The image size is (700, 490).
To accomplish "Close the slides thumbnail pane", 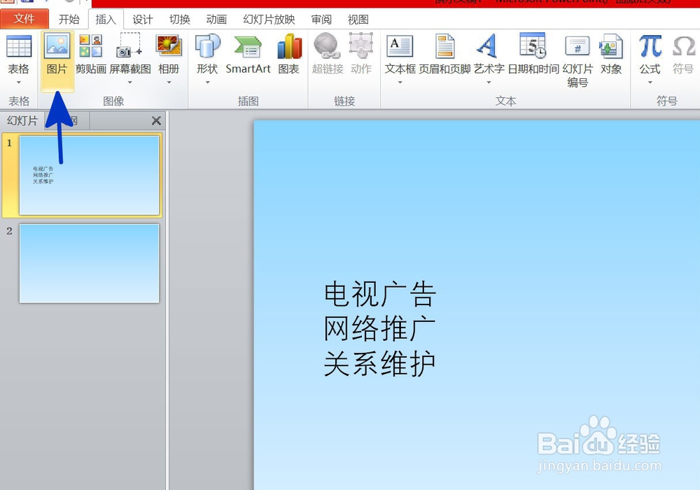I will 156,120.
